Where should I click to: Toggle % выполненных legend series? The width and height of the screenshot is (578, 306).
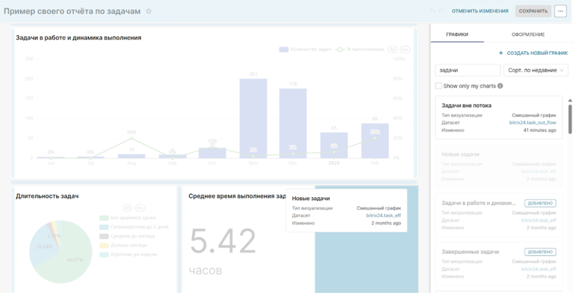pos(360,50)
